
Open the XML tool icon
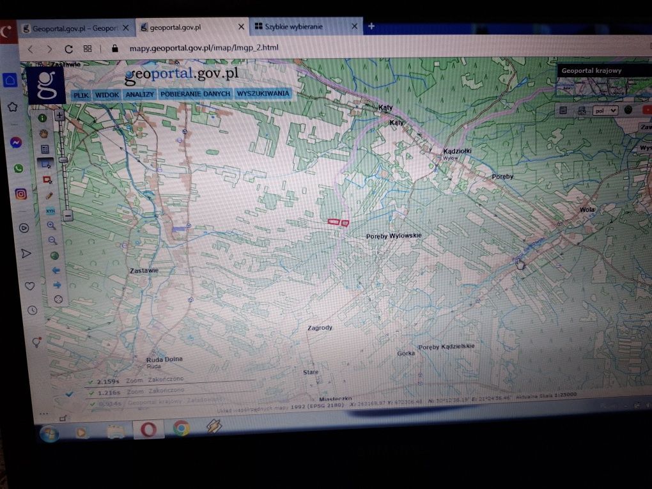click(50, 210)
